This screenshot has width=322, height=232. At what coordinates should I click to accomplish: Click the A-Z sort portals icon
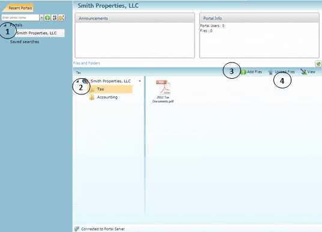tap(55, 17)
